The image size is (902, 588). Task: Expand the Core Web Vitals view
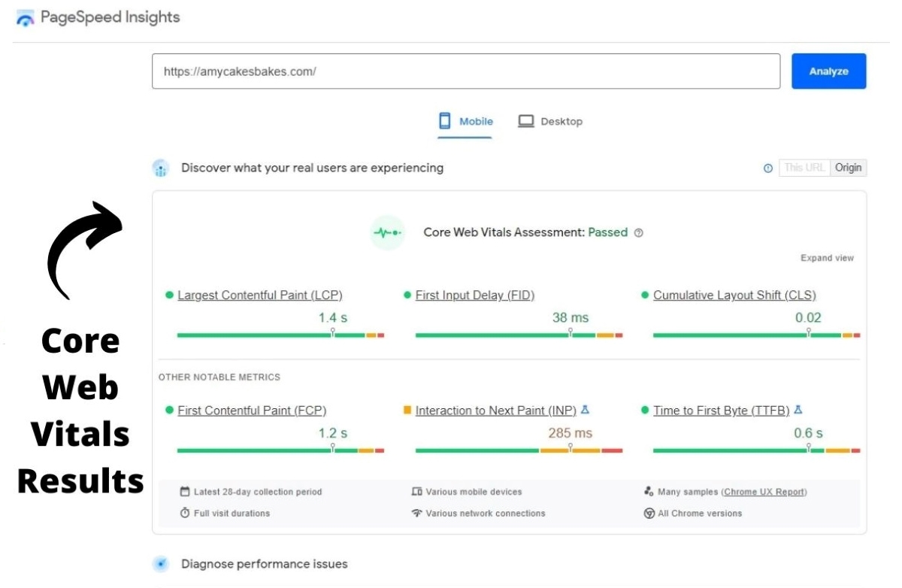[827, 258]
